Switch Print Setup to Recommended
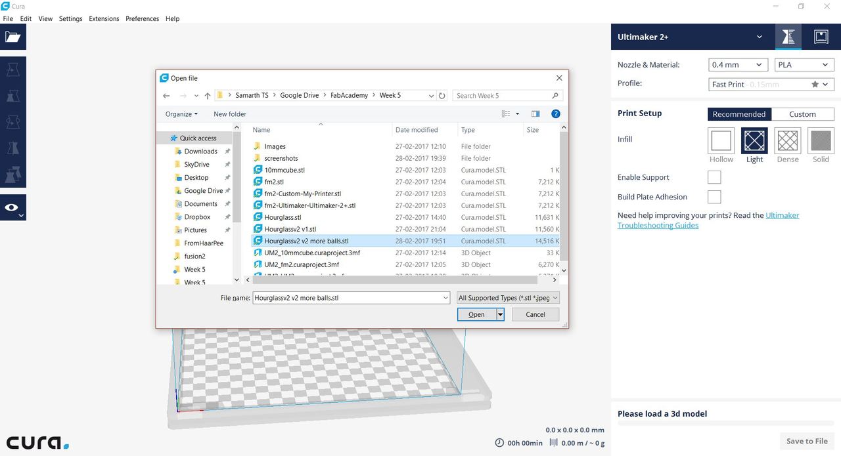This screenshot has width=841, height=456. [739, 114]
